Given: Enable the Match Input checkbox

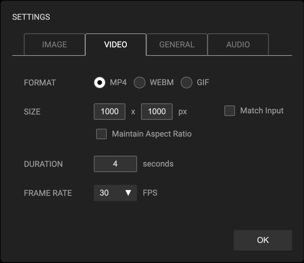Looking at the screenshot, I should pyautogui.click(x=230, y=111).
